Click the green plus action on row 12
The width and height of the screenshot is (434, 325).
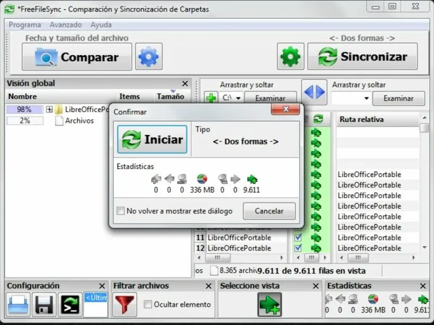tap(316, 248)
